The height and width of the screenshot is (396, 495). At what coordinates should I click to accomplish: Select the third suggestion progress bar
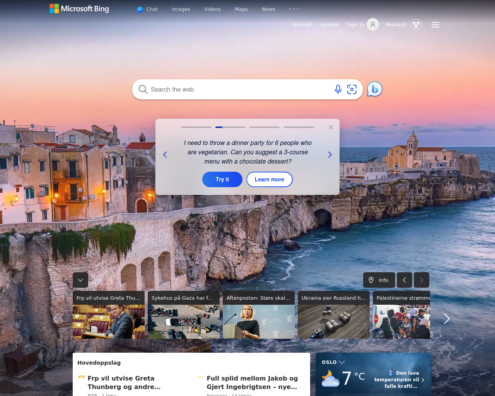click(x=265, y=127)
